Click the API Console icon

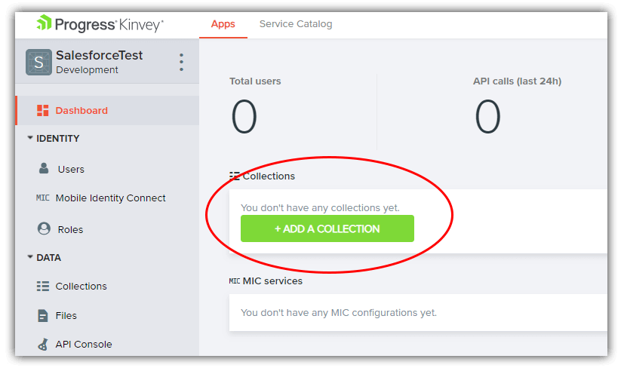coord(43,345)
